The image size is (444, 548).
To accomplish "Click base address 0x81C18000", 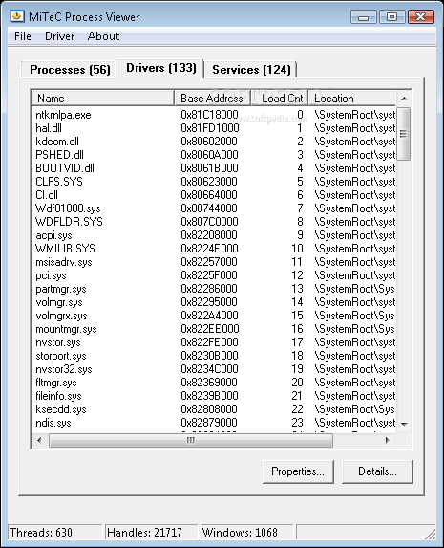I will pos(209,115).
